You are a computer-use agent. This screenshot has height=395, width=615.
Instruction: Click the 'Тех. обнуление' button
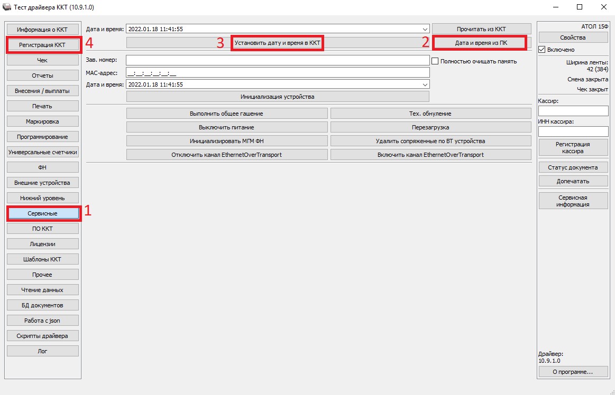coord(430,114)
